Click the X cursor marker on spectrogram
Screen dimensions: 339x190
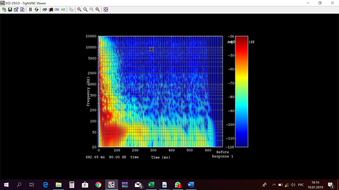[x=151, y=49]
